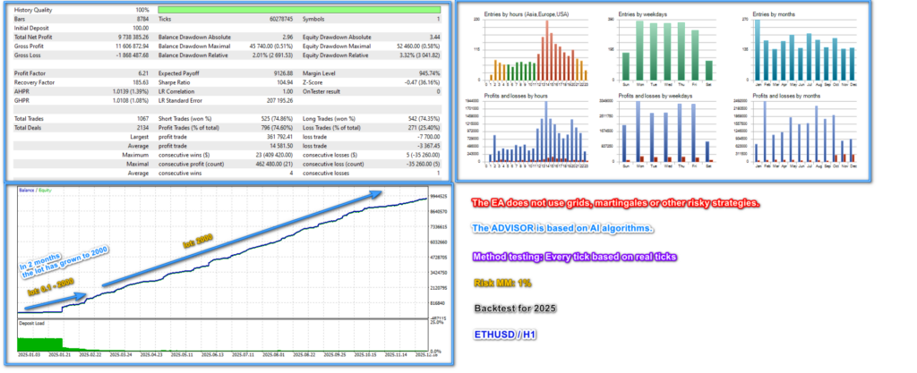
Task: Click the Total Deals value 2134
Action: pyautogui.click(x=142, y=127)
